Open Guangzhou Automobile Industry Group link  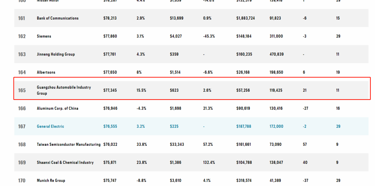(64, 87)
